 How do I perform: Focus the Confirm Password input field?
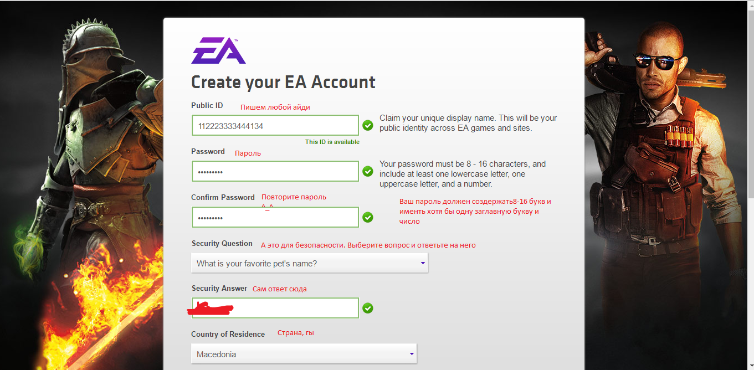pos(275,217)
